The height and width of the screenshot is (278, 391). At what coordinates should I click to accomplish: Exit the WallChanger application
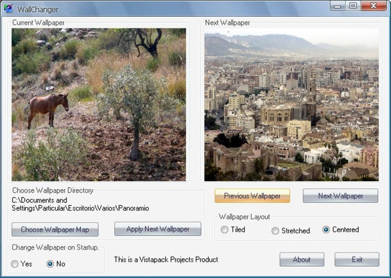pos(357,259)
